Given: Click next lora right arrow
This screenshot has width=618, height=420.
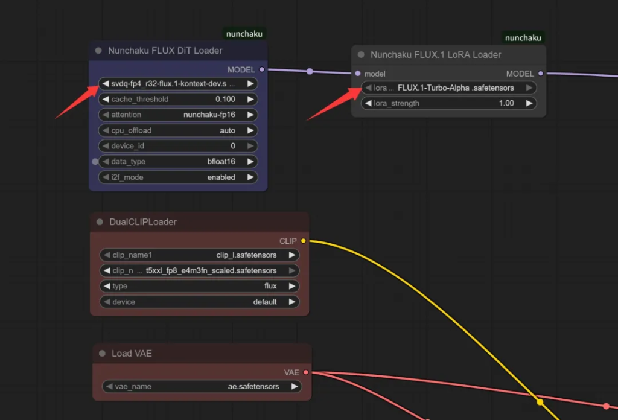Looking at the screenshot, I should (529, 88).
